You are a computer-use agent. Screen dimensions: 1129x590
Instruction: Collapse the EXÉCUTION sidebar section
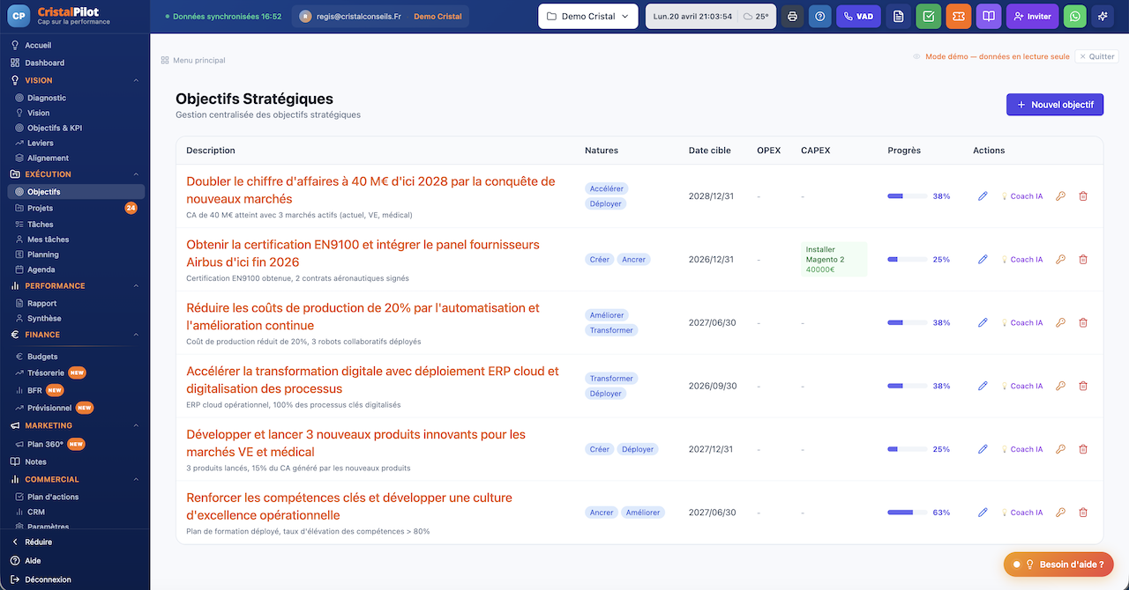click(136, 174)
